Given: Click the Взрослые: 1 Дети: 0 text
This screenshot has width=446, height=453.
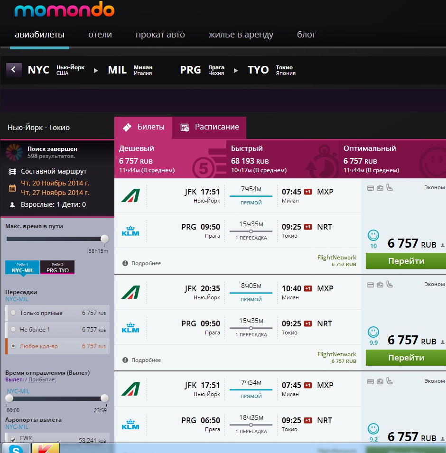Looking at the screenshot, I should pos(54,204).
